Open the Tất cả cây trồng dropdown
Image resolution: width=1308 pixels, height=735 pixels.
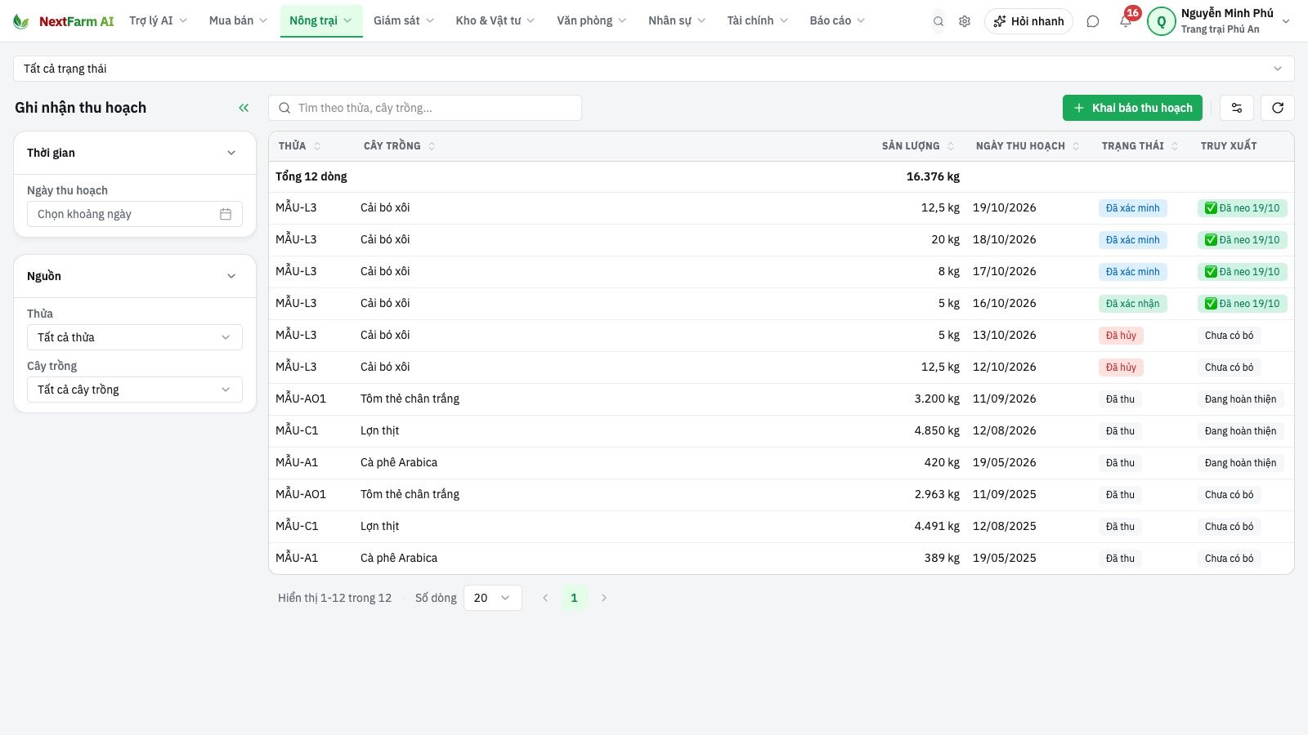coord(135,390)
